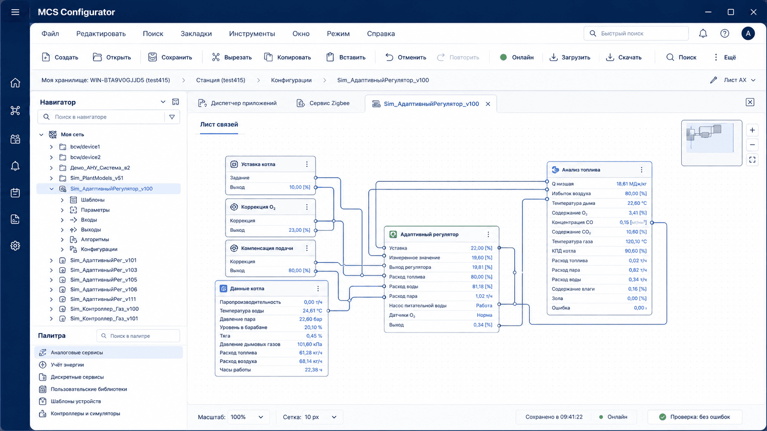
Task: Click Вставить in the toolbar
Action: pyautogui.click(x=346, y=57)
